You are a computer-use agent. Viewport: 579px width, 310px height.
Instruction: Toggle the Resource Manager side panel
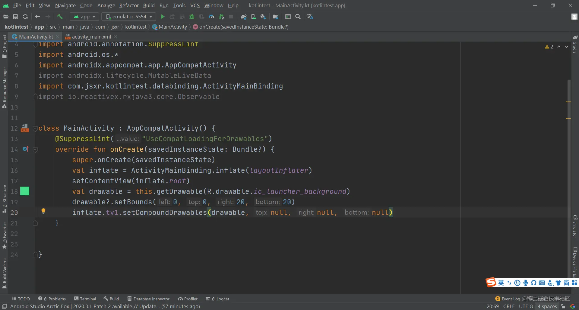5,88
